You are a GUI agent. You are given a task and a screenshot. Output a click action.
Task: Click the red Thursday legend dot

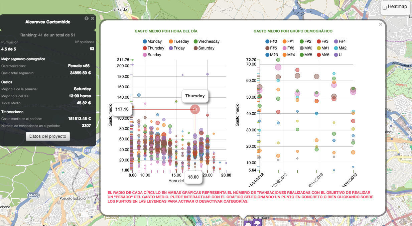tap(145, 48)
